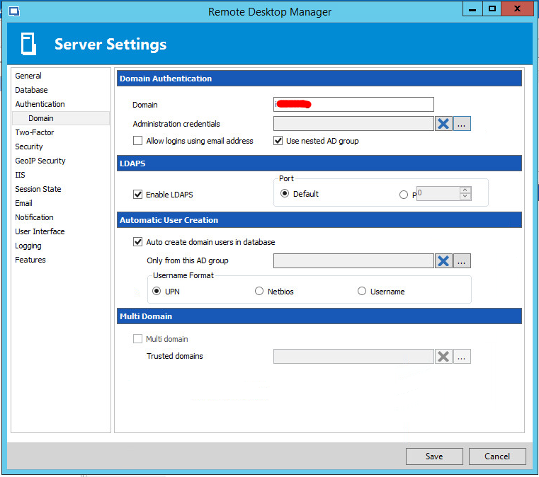Click the Server Settings header icon
539x477 pixels.
point(28,44)
